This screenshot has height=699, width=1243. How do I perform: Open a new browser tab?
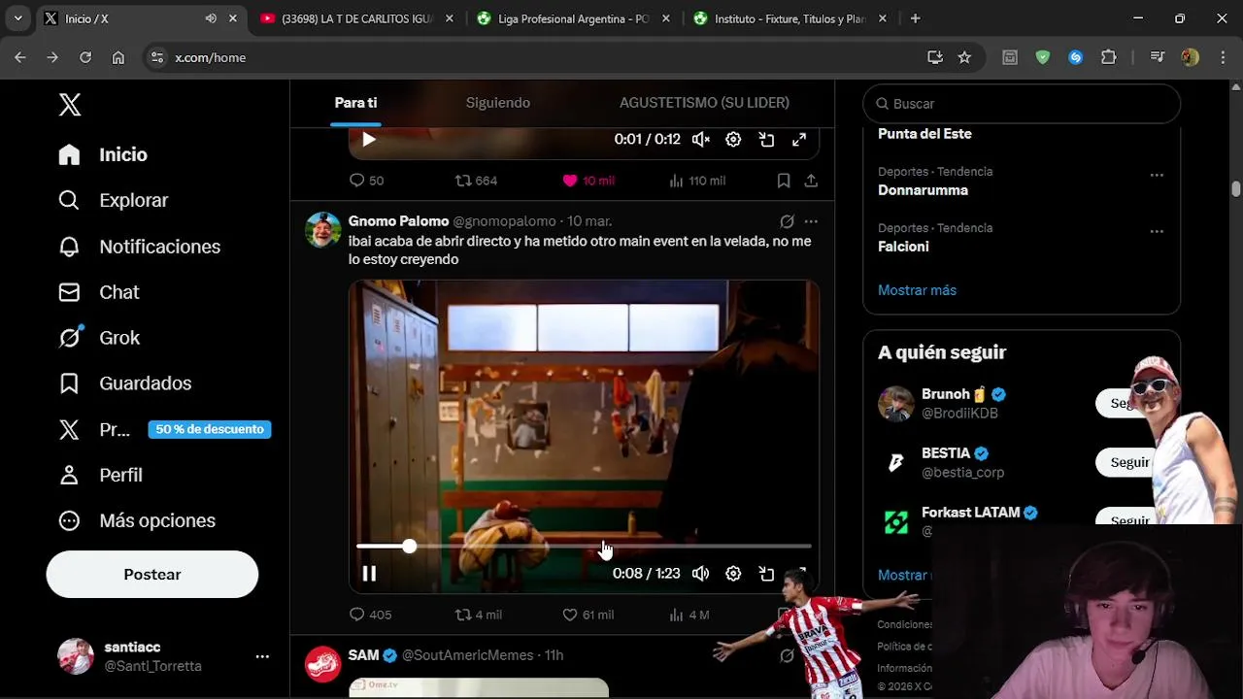tap(915, 18)
